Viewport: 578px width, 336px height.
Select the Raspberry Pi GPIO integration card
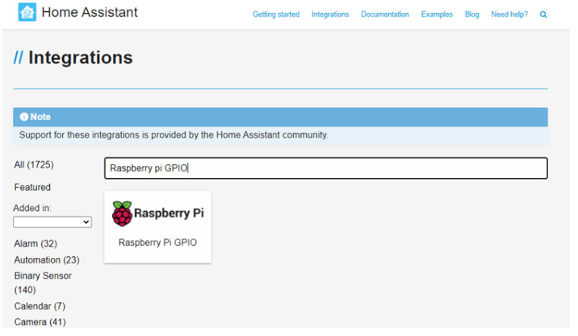point(157,227)
